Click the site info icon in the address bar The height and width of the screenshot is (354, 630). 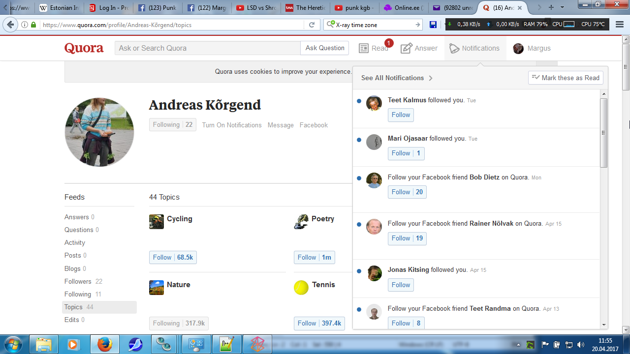coord(25,25)
